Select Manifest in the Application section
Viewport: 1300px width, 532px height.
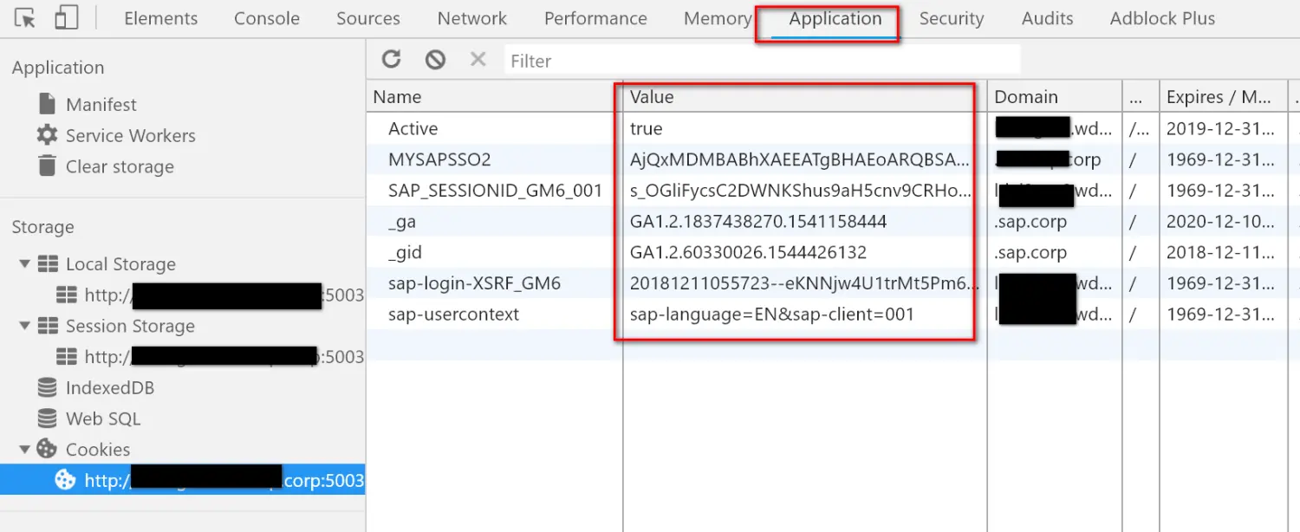(101, 104)
